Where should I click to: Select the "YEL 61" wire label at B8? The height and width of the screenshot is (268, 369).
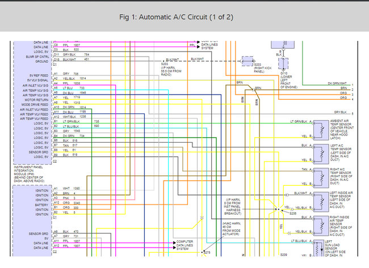point(69,150)
